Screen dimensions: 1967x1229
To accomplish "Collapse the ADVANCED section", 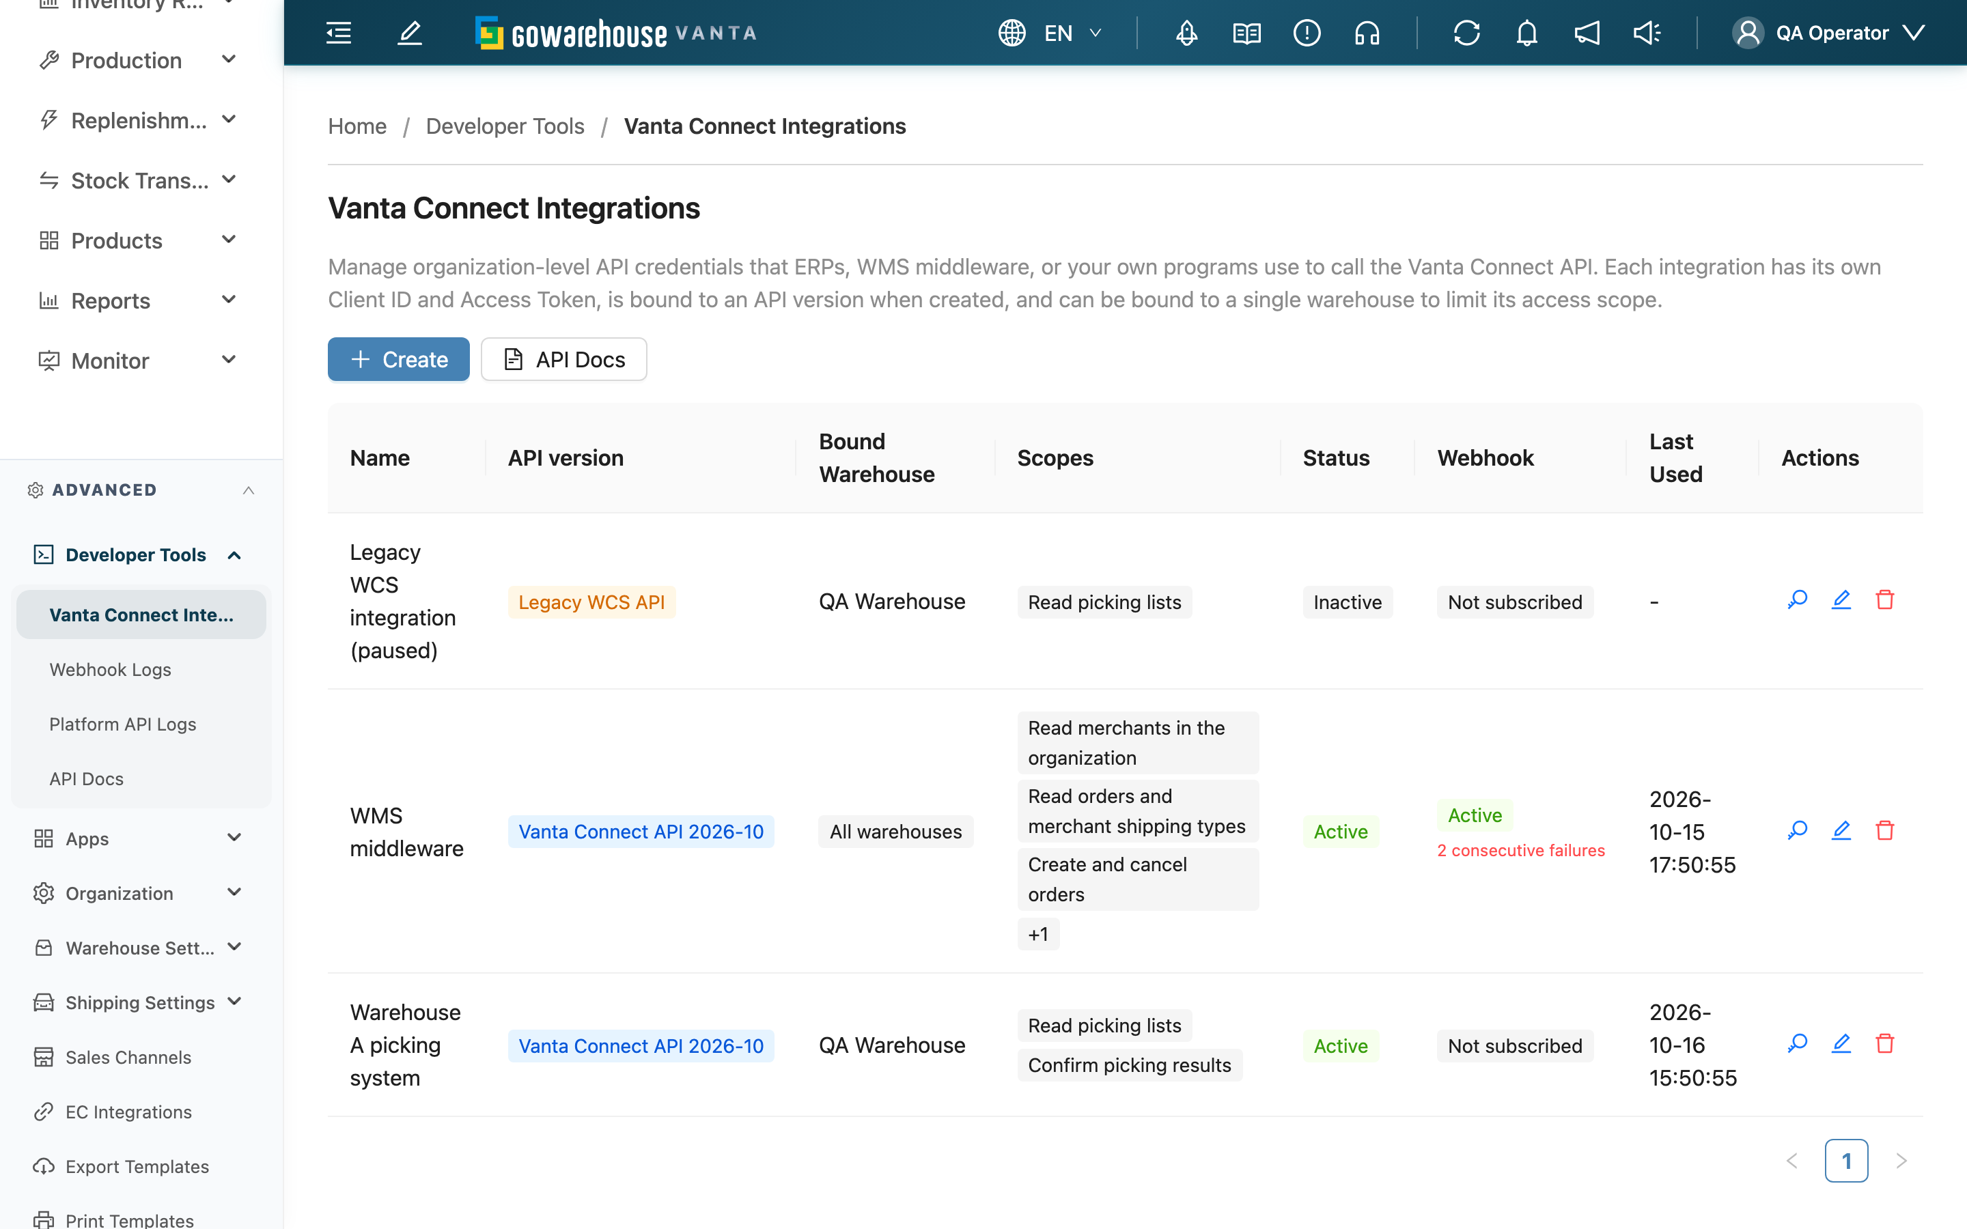I will pos(141,490).
